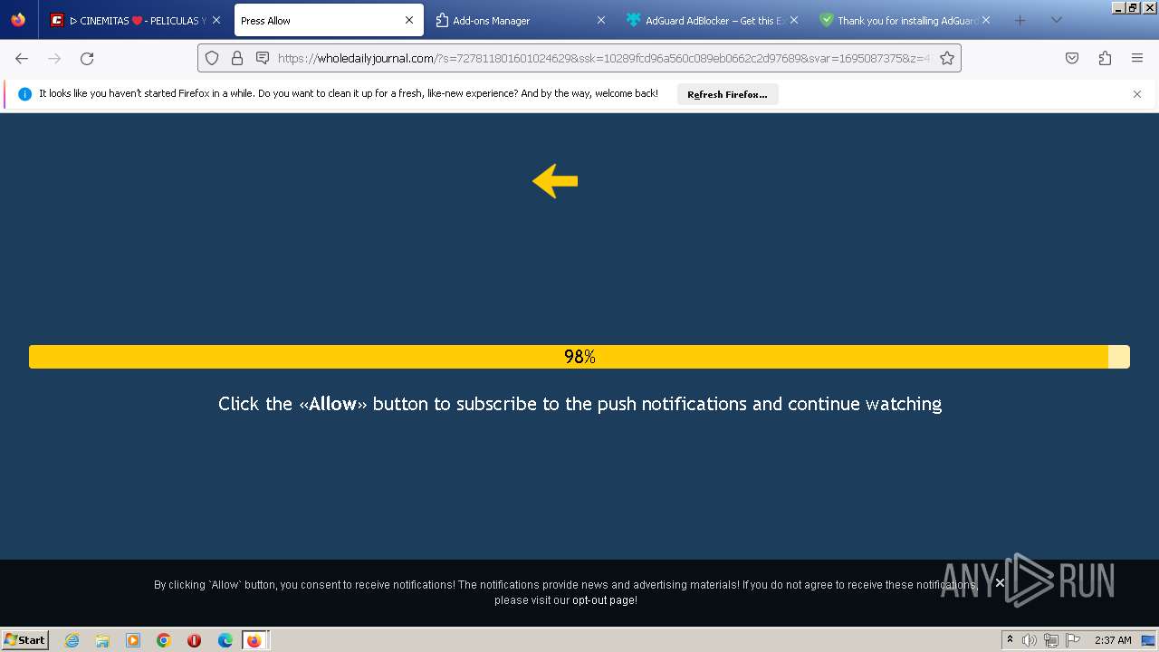The width and height of the screenshot is (1159, 652).
Task: Close the Press Allow tab
Action: pyautogui.click(x=409, y=20)
